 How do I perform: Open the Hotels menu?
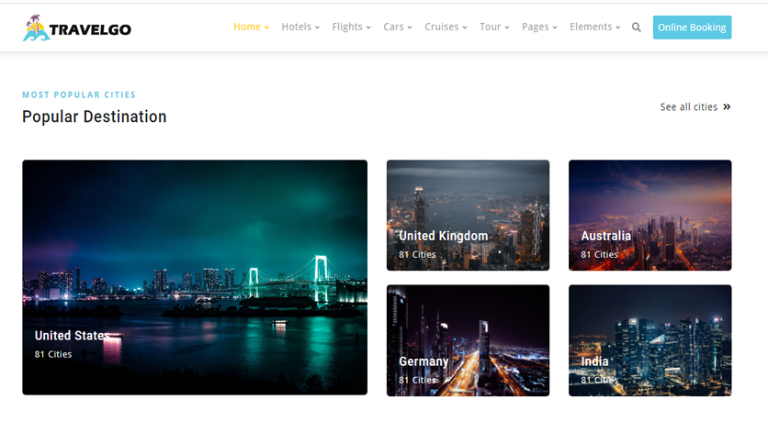pyautogui.click(x=300, y=27)
